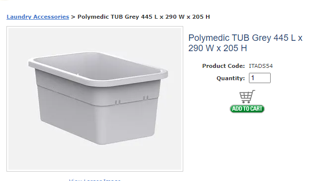Select the ITADS54 product code text
This screenshot has height=181, width=324.
pyautogui.click(x=261, y=66)
